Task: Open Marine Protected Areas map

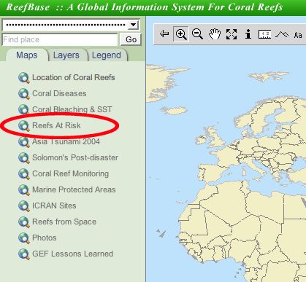Action: (x=74, y=189)
